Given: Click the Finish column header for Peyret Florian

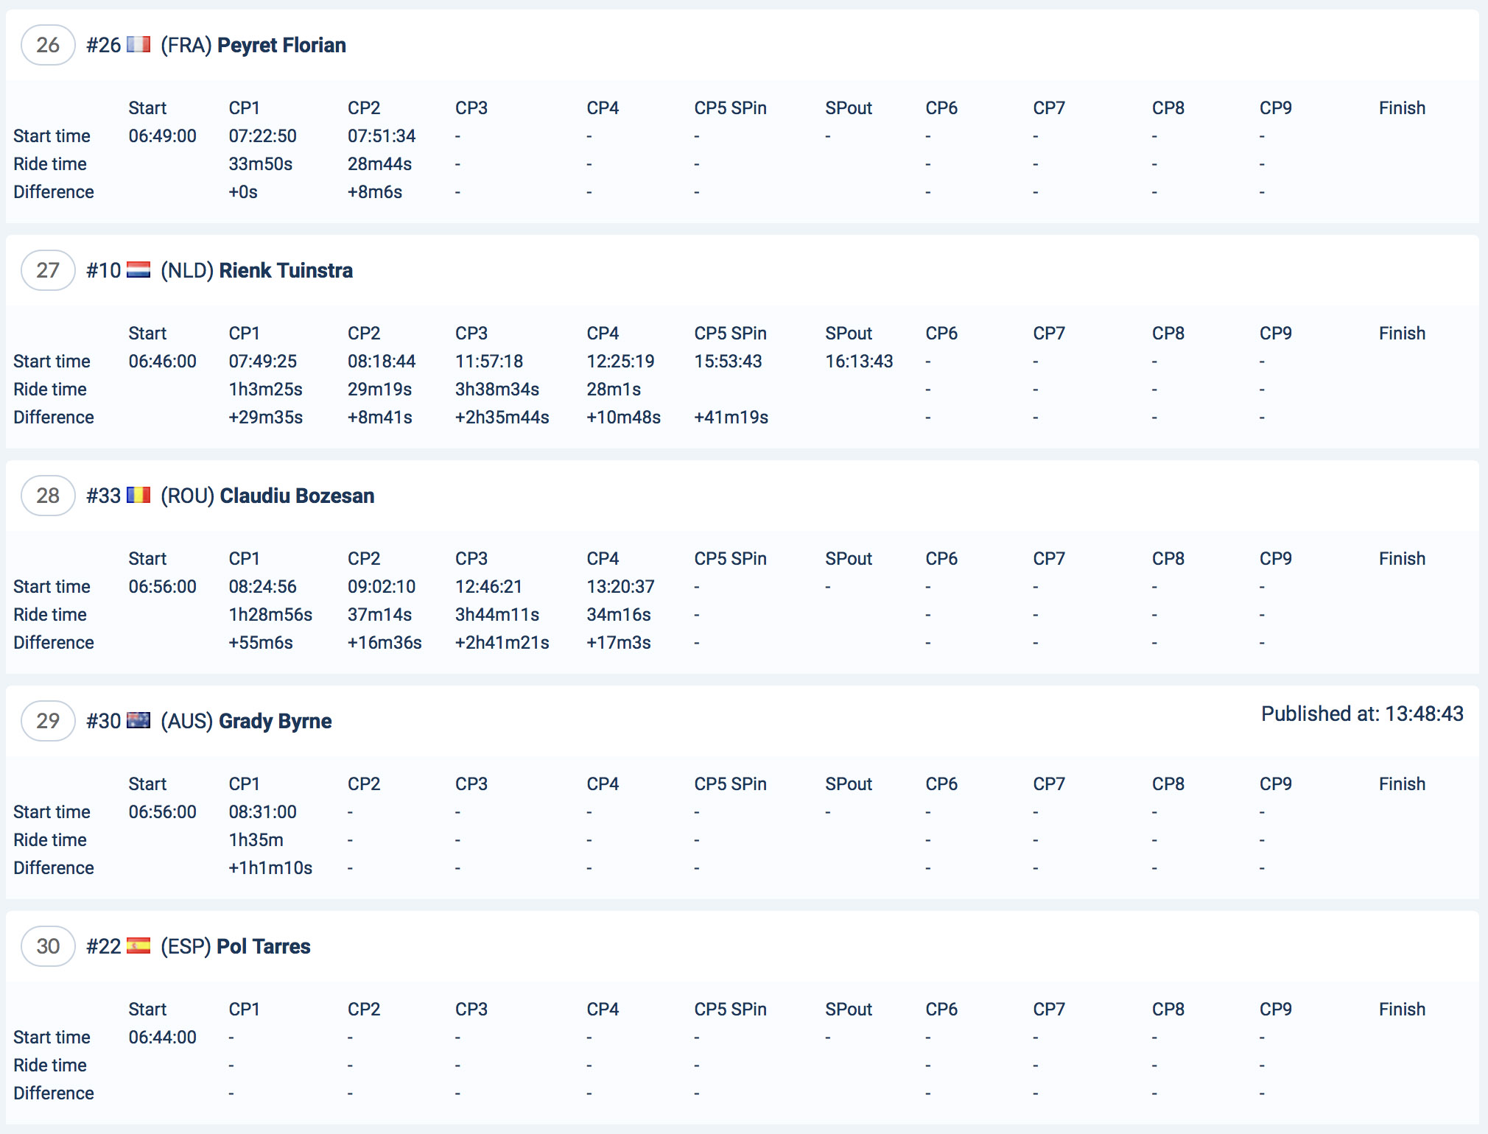Looking at the screenshot, I should (1402, 108).
